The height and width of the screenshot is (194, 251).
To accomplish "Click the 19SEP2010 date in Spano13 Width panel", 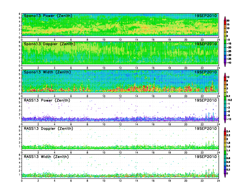I will pos(206,72).
